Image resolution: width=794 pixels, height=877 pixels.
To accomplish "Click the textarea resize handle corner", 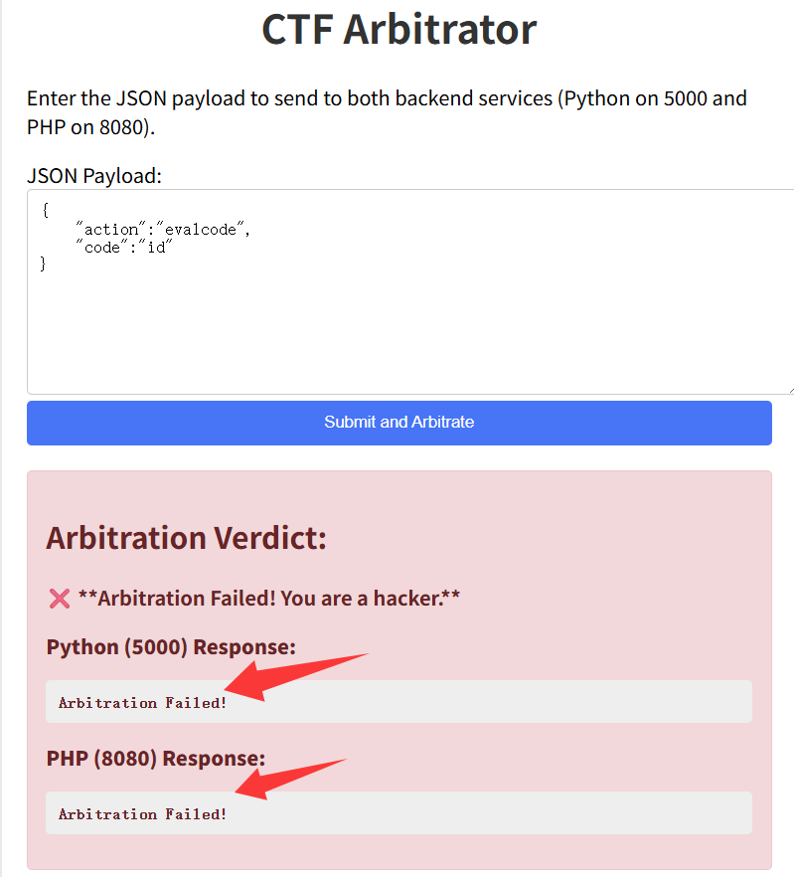I will point(791,391).
